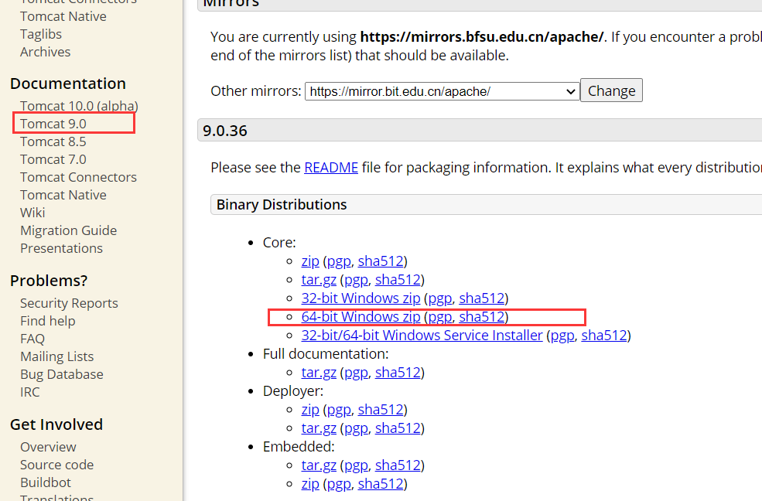Image resolution: width=762 pixels, height=501 pixels.
Task: Click the Get Involved sidebar heading
Action: (56, 424)
